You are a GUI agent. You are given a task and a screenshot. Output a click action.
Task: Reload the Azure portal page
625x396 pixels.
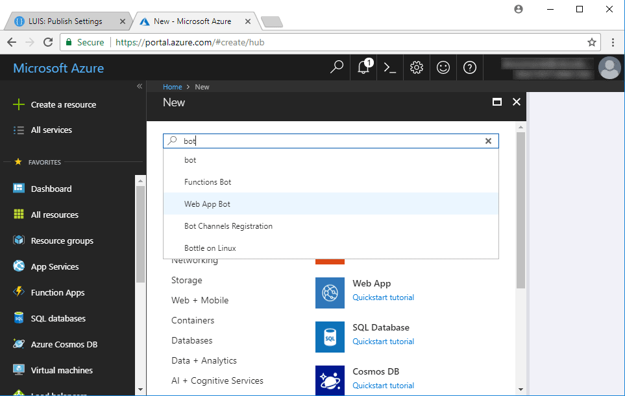pos(48,42)
